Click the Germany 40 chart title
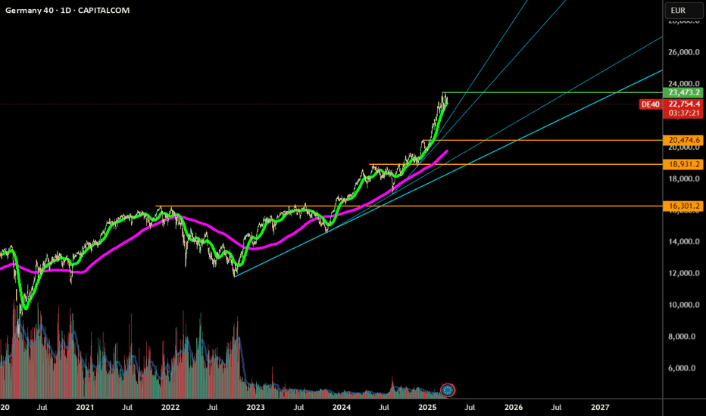Viewport: 706px width, 416px height. tap(67, 11)
